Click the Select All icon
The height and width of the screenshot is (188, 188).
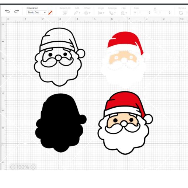[65, 13]
